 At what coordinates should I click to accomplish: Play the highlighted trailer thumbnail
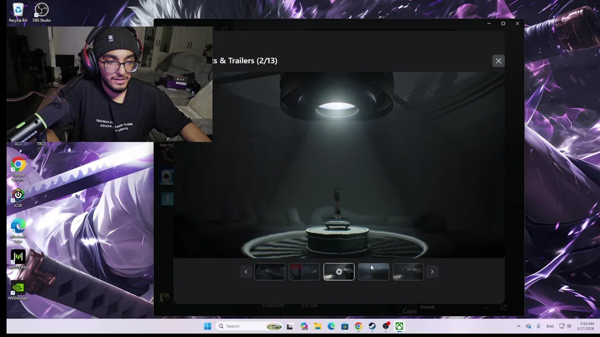339,272
